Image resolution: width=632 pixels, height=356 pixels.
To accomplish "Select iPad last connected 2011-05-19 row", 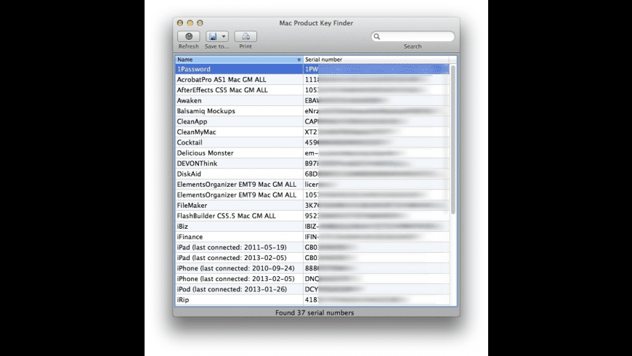I will [x=312, y=247].
